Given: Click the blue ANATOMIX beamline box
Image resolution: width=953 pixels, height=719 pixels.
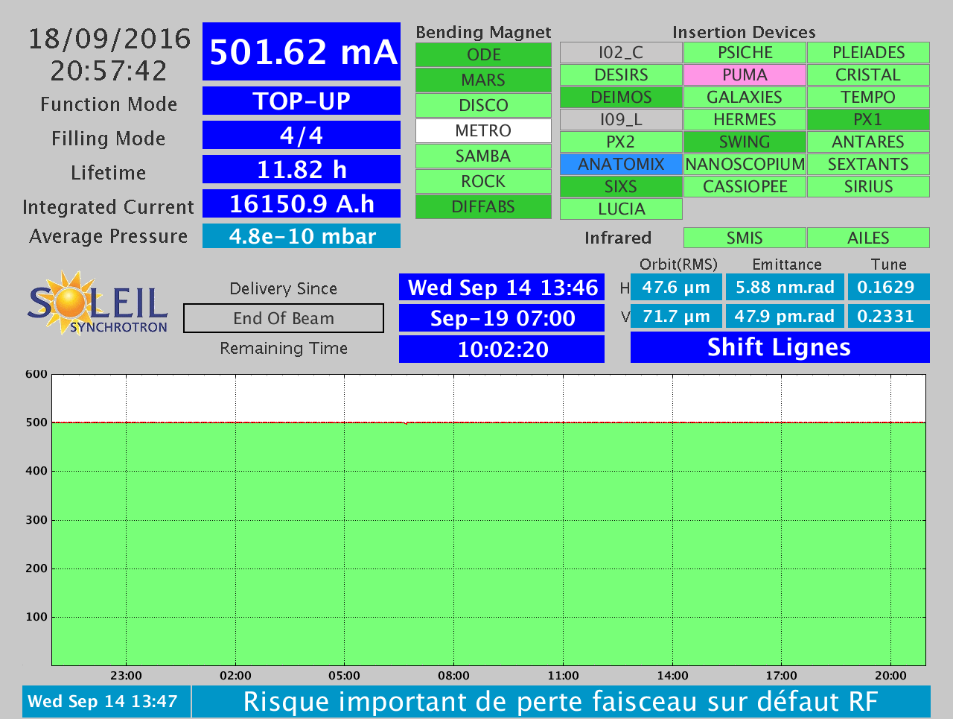Looking at the screenshot, I should tap(621, 165).
